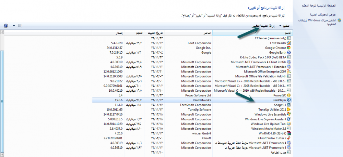Viewport: 343px width, 157px height.
Task: Open the help button in the toolbar
Action: [6, 26]
